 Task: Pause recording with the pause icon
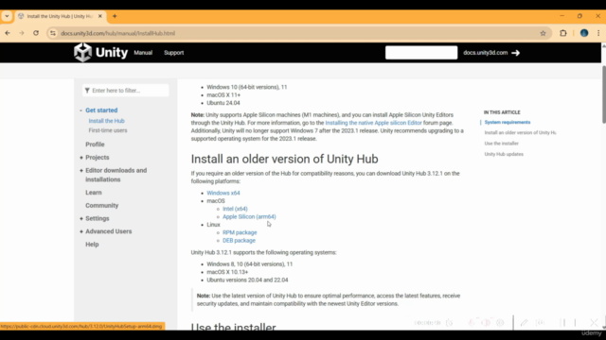562,323
